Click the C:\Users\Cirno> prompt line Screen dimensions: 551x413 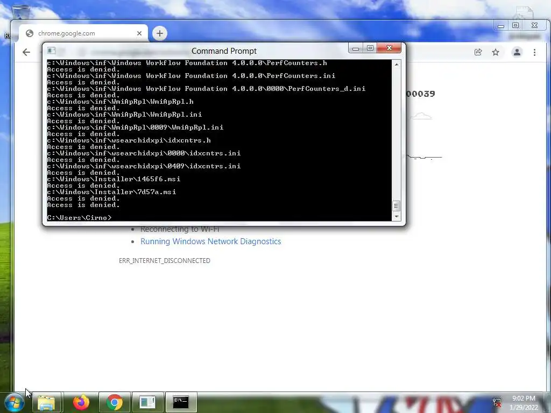[79, 218]
